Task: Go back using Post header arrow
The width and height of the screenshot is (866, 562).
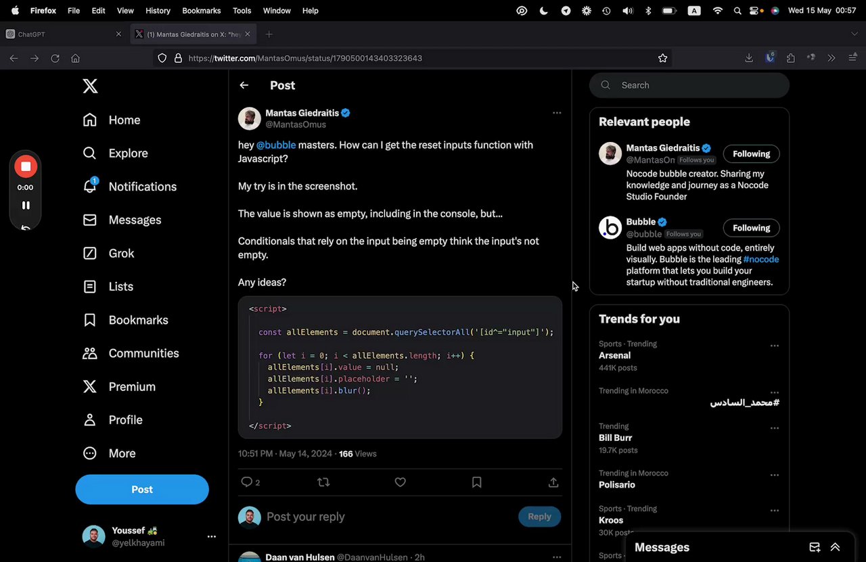Action: pyautogui.click(x=244, y=85)
